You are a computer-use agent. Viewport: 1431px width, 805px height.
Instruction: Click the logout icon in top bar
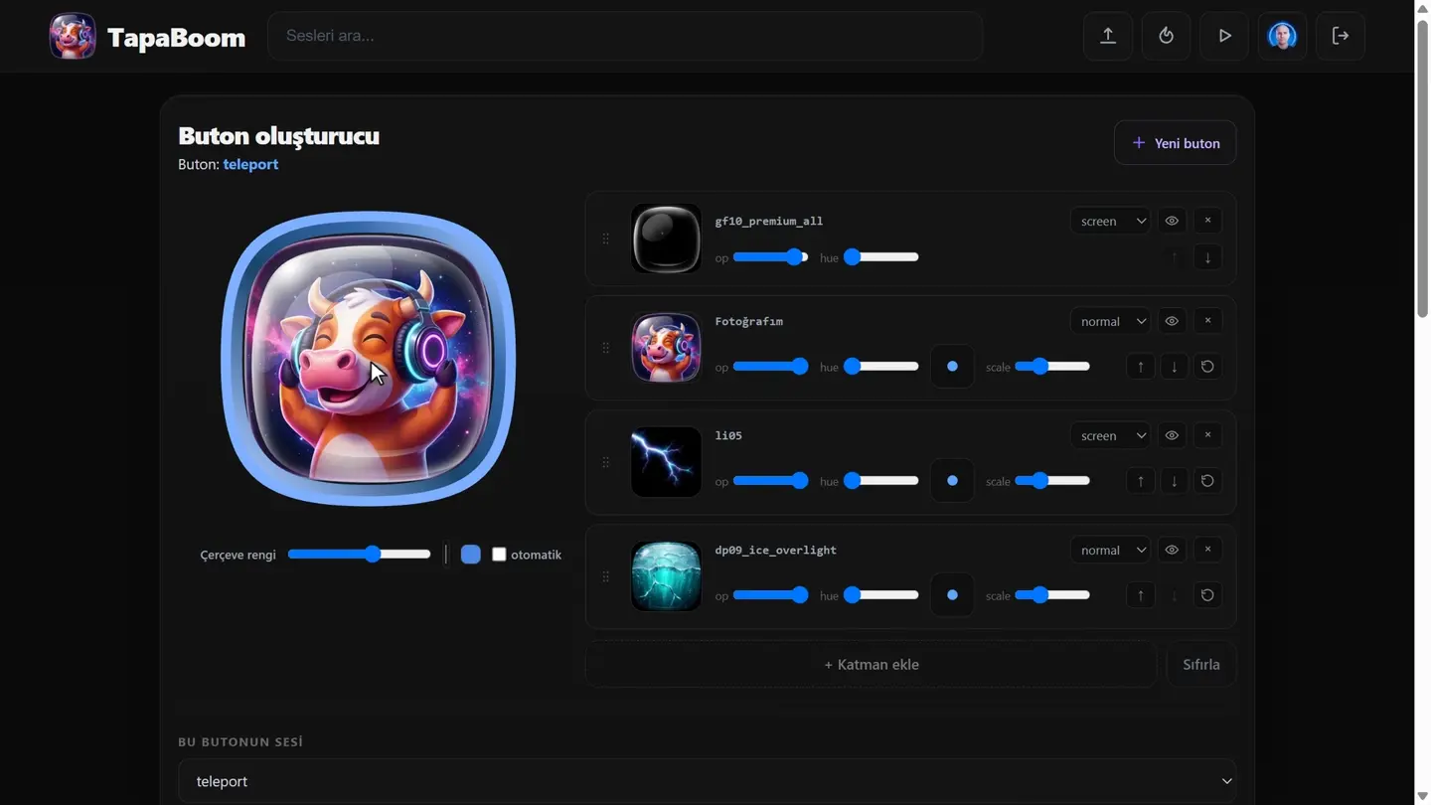click(1341, 36)
